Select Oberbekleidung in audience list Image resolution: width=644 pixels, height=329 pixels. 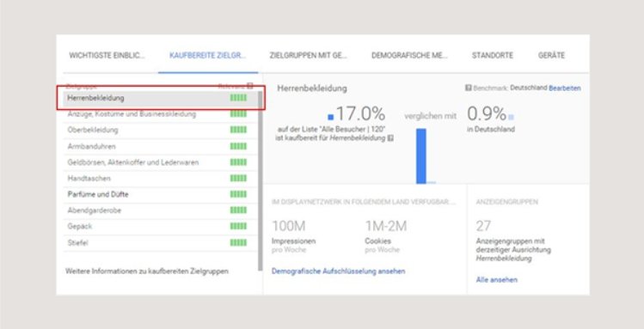pyautogui.click(x=161, y=130)
